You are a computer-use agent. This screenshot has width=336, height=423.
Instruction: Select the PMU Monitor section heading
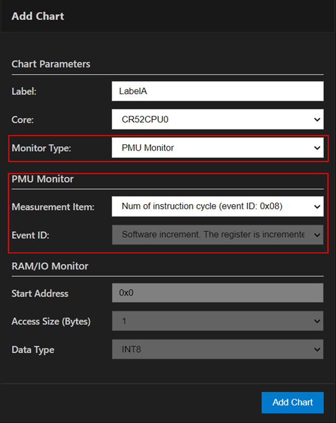point(42,179)
